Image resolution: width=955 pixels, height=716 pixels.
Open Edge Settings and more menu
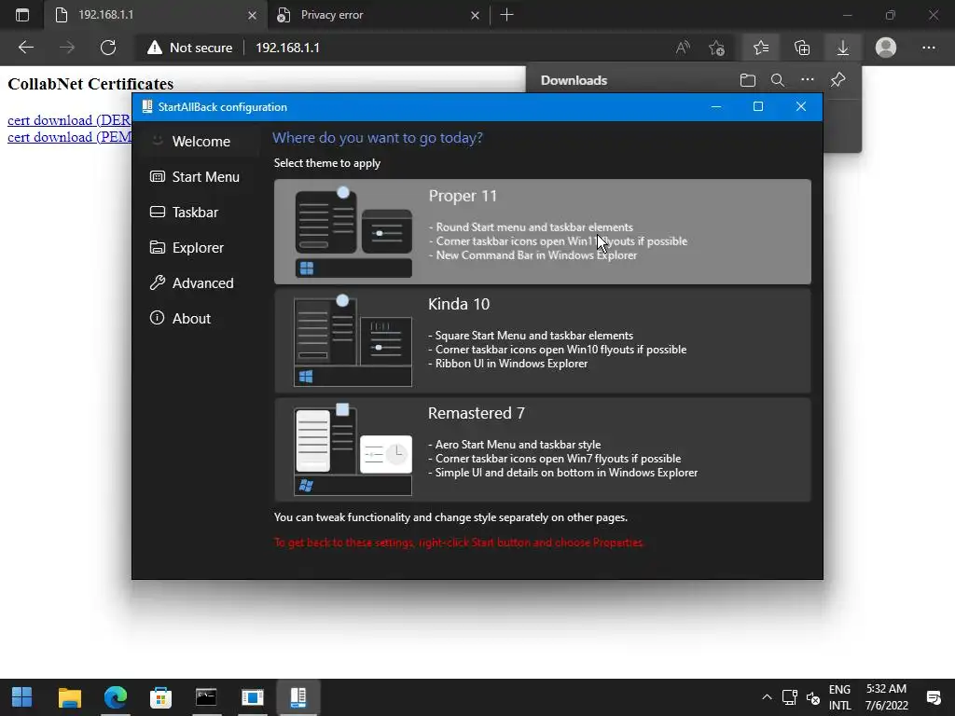point(929,48)
